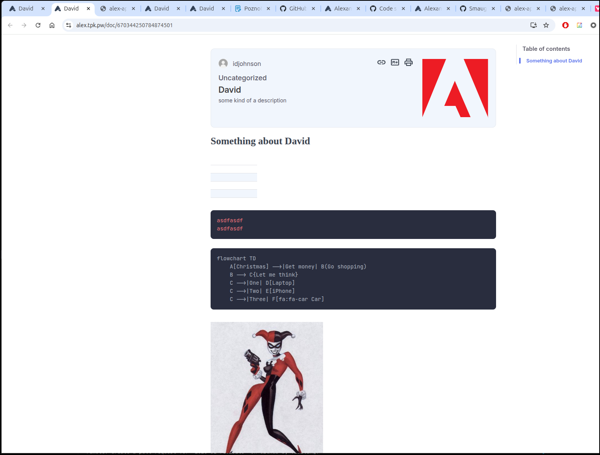The width and height of the screenshot is (600, 455).
Task: Bookmark this page with the star icon
Action: point(546,25)
